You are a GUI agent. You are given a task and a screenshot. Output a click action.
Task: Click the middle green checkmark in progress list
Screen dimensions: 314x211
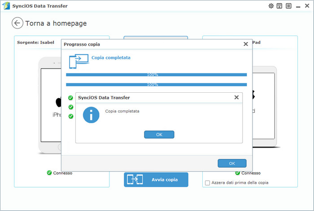click(x=71, y=107)
